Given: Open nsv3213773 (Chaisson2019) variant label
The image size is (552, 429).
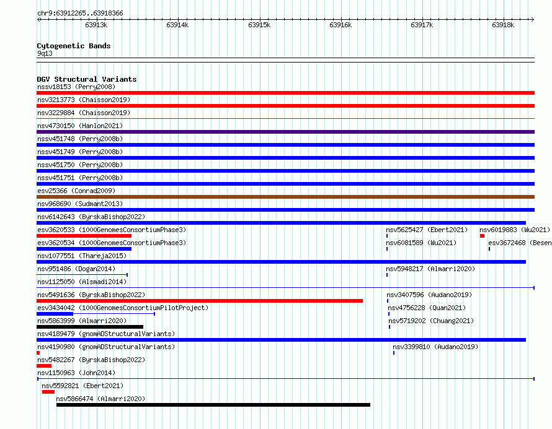Looking at the screenshot, I should 84,100.
